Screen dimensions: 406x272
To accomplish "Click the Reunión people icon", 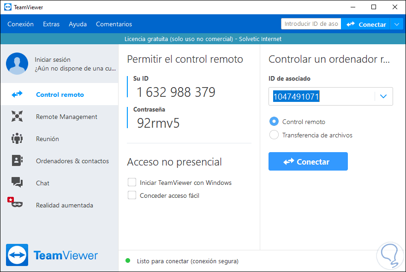I will click(x=17, y=138).
